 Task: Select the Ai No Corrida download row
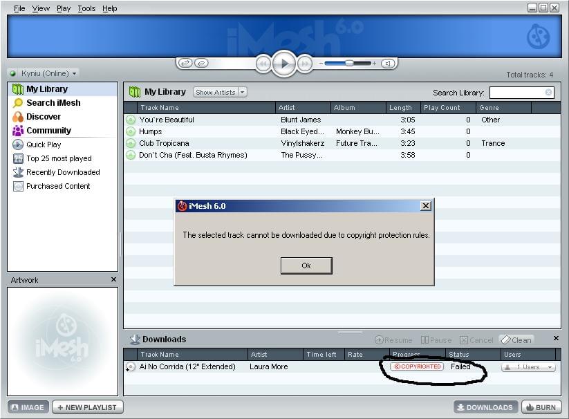[342, 366]
